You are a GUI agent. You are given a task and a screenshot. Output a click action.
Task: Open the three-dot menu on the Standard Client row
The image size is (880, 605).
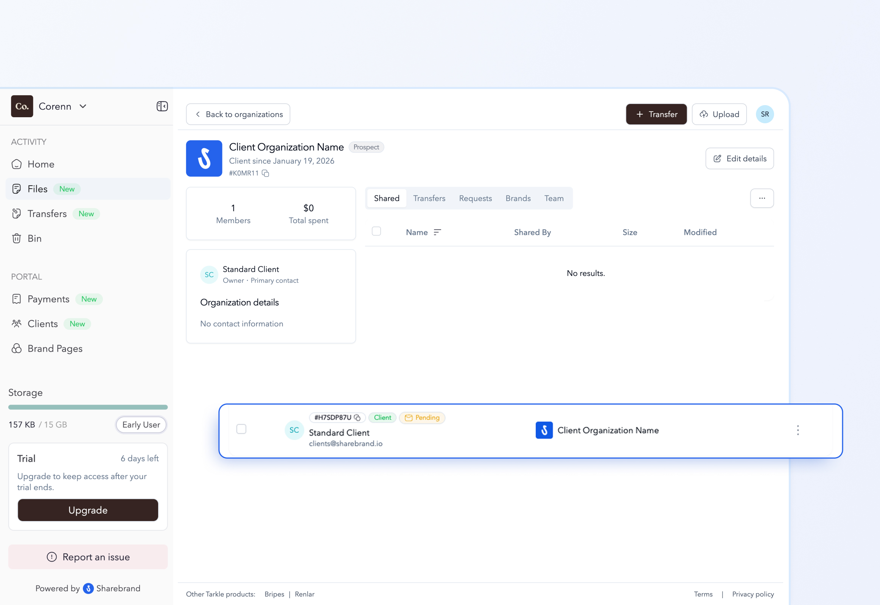pos(798,430)
